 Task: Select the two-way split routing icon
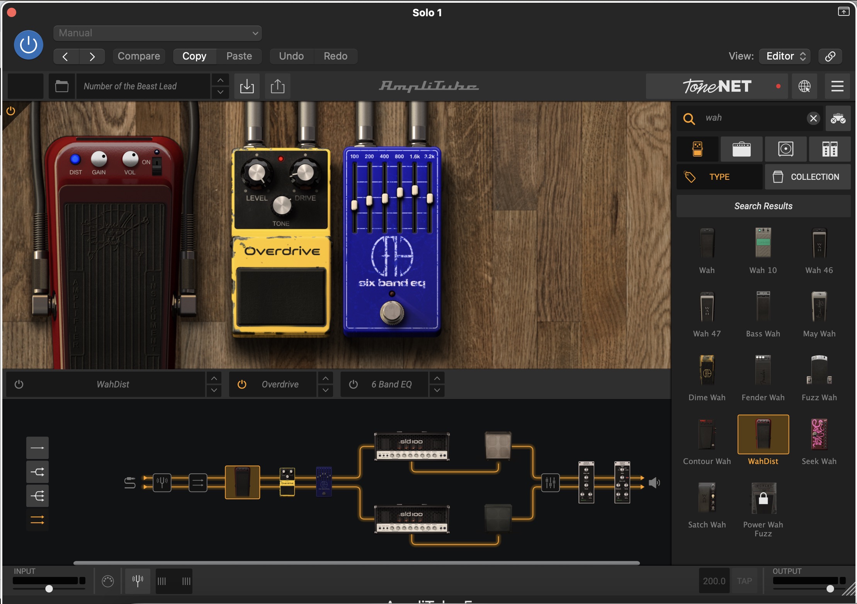click(37, 472)
